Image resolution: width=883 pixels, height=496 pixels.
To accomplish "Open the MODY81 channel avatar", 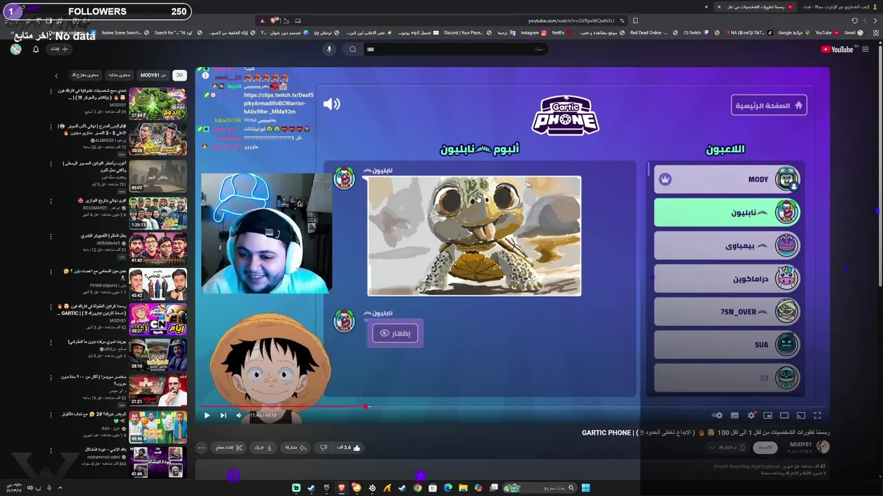I will (x=822, y=446).
